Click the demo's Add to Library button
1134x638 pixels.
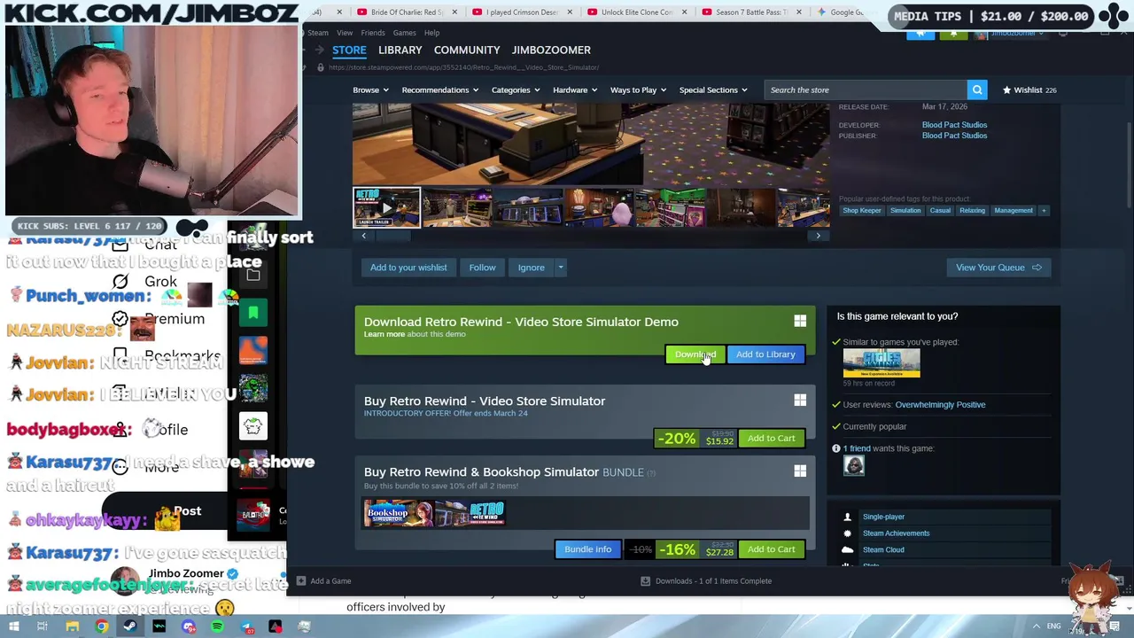[x=765, y=354]
